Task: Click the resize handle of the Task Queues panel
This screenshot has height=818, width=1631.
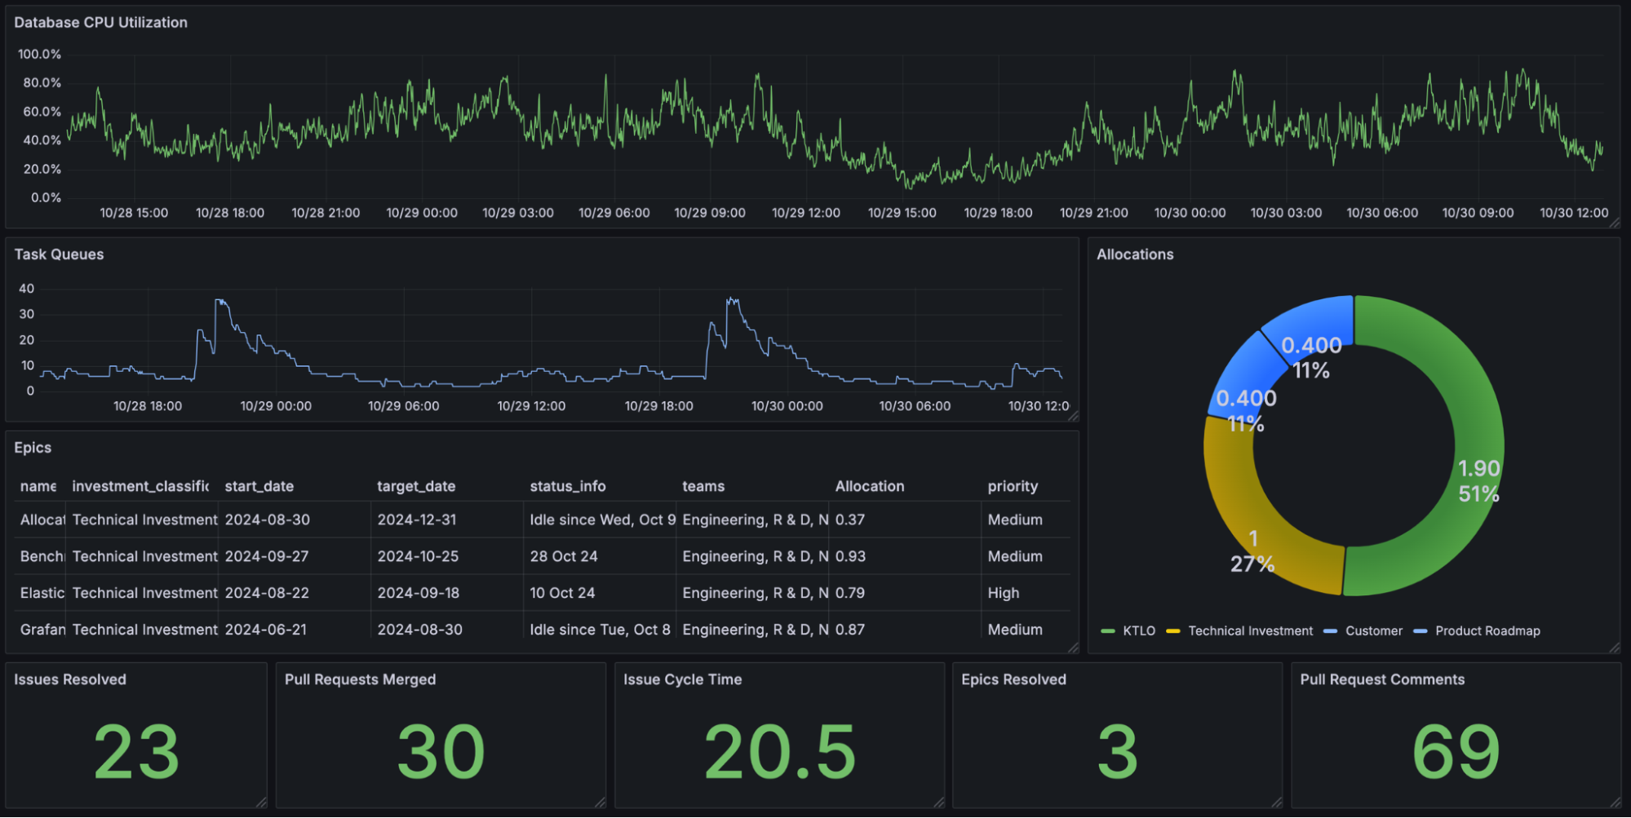Action: pos(1073,416)
